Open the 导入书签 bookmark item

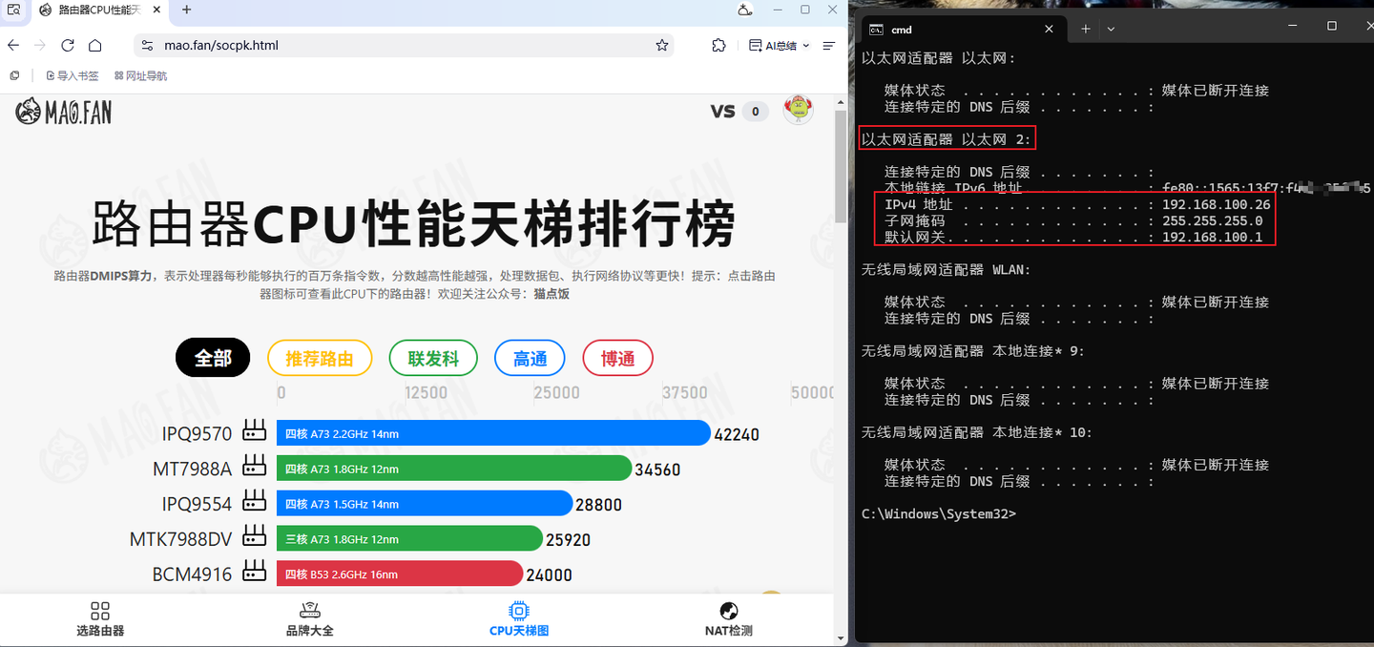(x=73, y=75)
